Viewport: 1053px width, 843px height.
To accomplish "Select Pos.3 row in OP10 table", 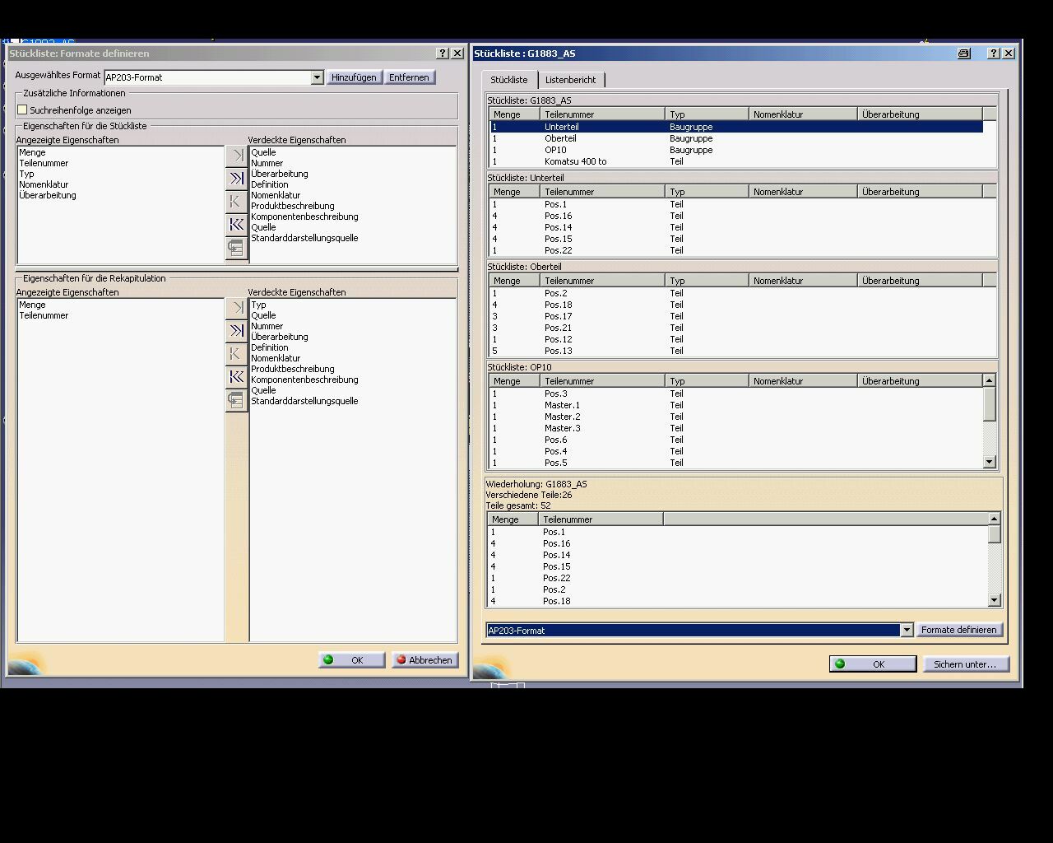I will 736,394.
